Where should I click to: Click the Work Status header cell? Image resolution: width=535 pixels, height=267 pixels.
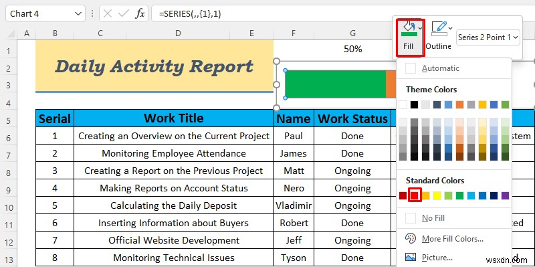[352, 118]
